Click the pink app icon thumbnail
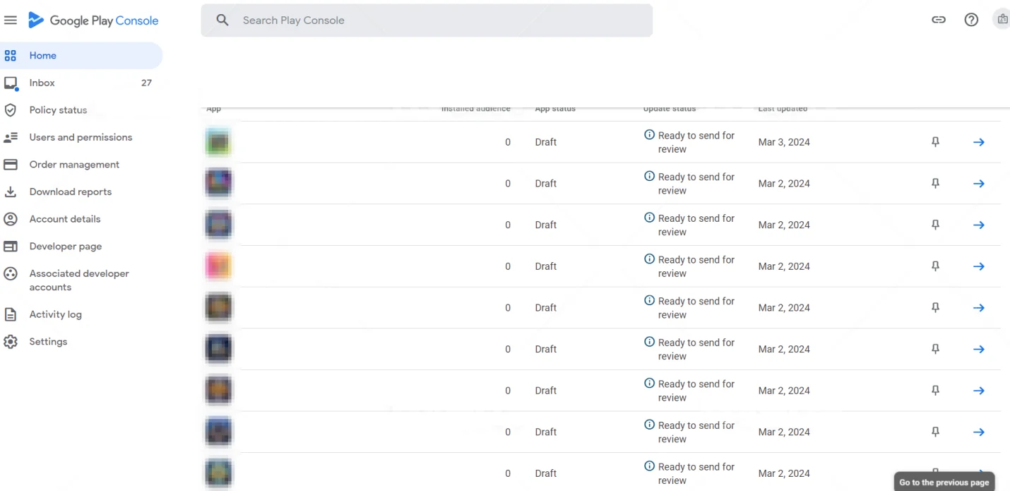The image size is (1010, 491). tap(218, 266)
